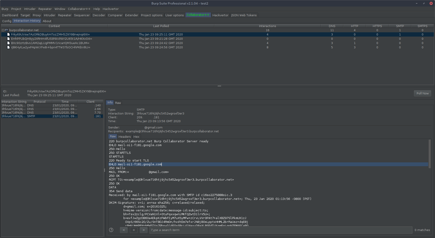This screenshot has height=238, width=435.
Task: Sort by the HTTPS column header
Action: (x=377, y=26)
